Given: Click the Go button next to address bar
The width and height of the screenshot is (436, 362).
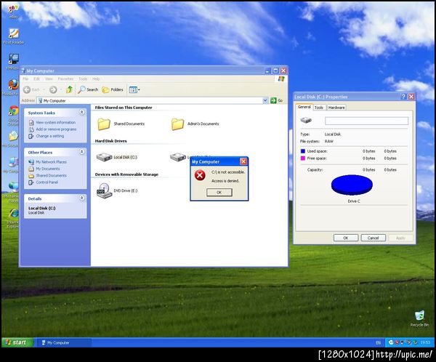Looking at the screenshot, I should [x=277, y=100].
